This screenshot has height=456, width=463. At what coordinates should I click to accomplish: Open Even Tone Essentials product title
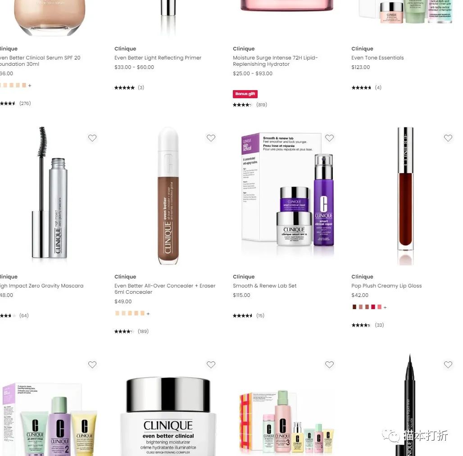click(377, 58)
